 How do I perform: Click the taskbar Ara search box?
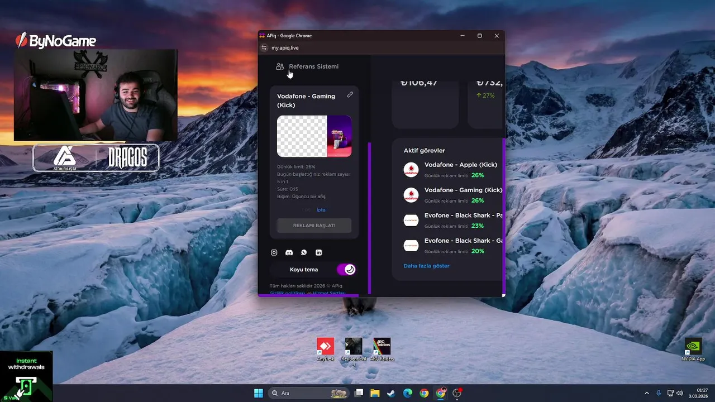tap(309, 393)
